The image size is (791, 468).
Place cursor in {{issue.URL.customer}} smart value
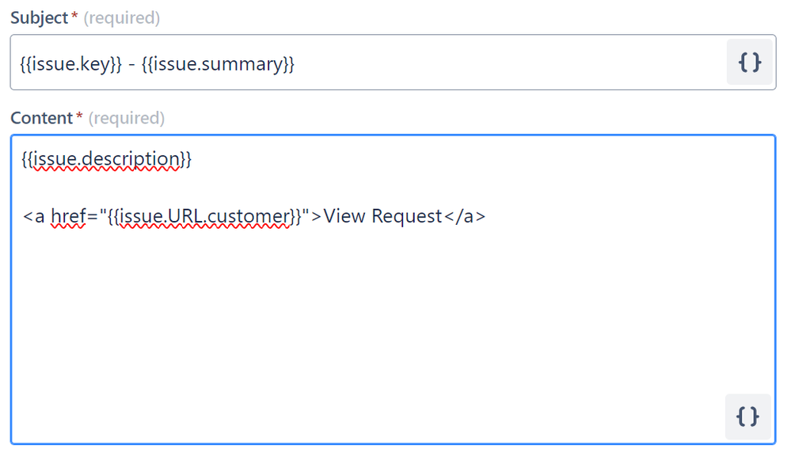pos(204,216)
